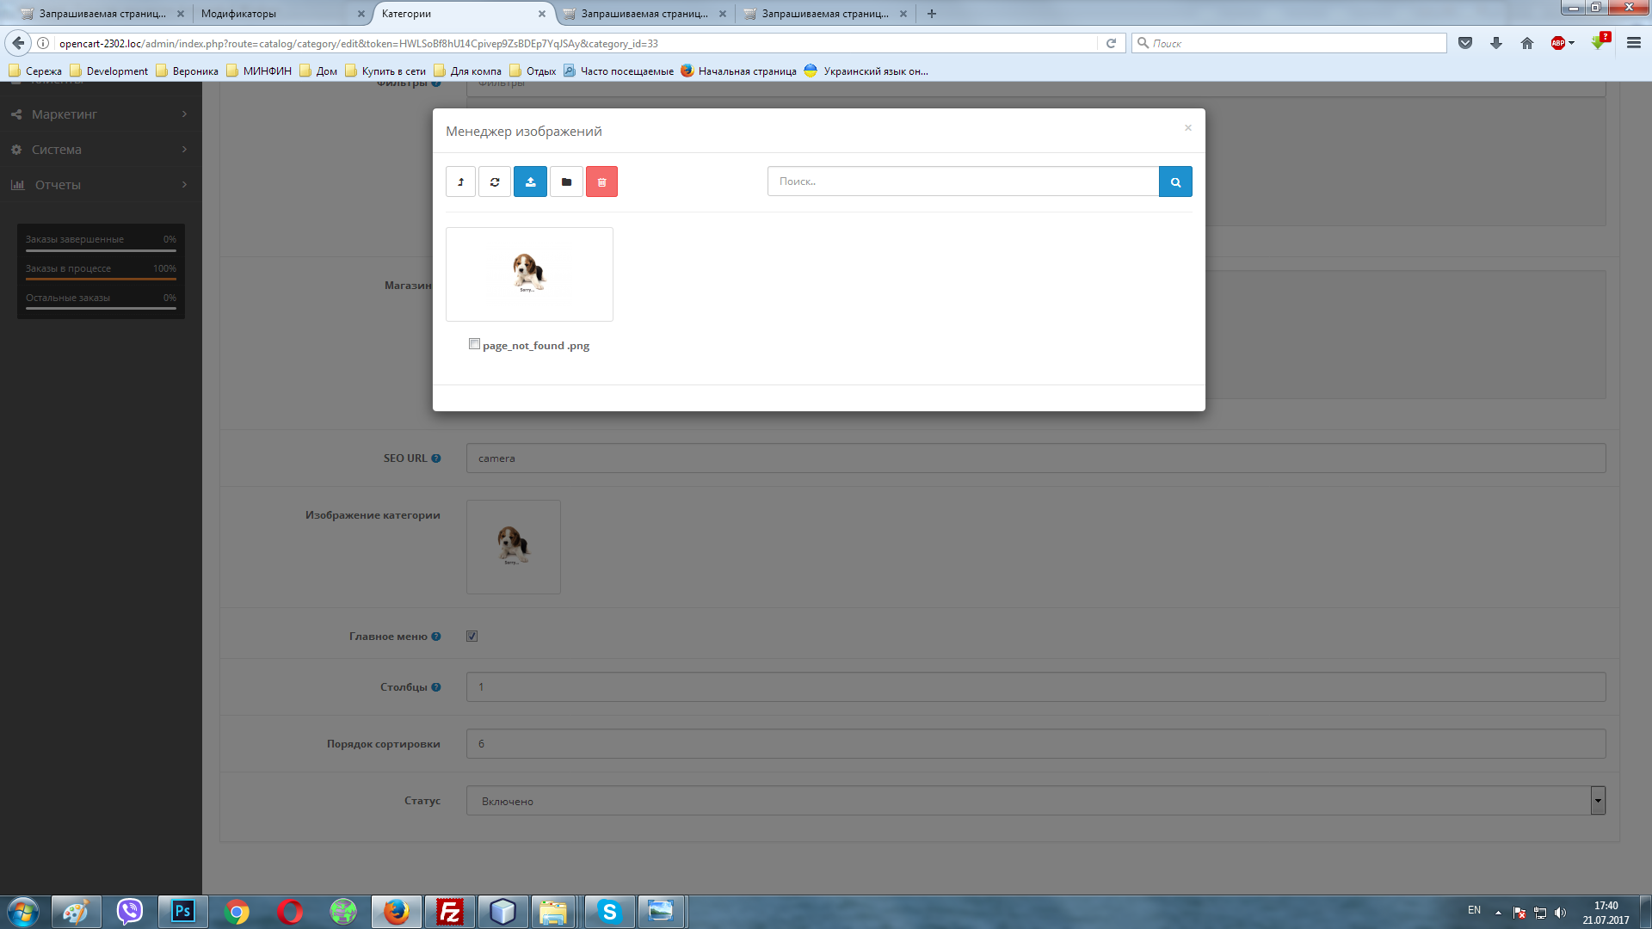Reload the page in browser toolbar
This screenshot has width=1652, height=929.
click(x=1111, y=43)
